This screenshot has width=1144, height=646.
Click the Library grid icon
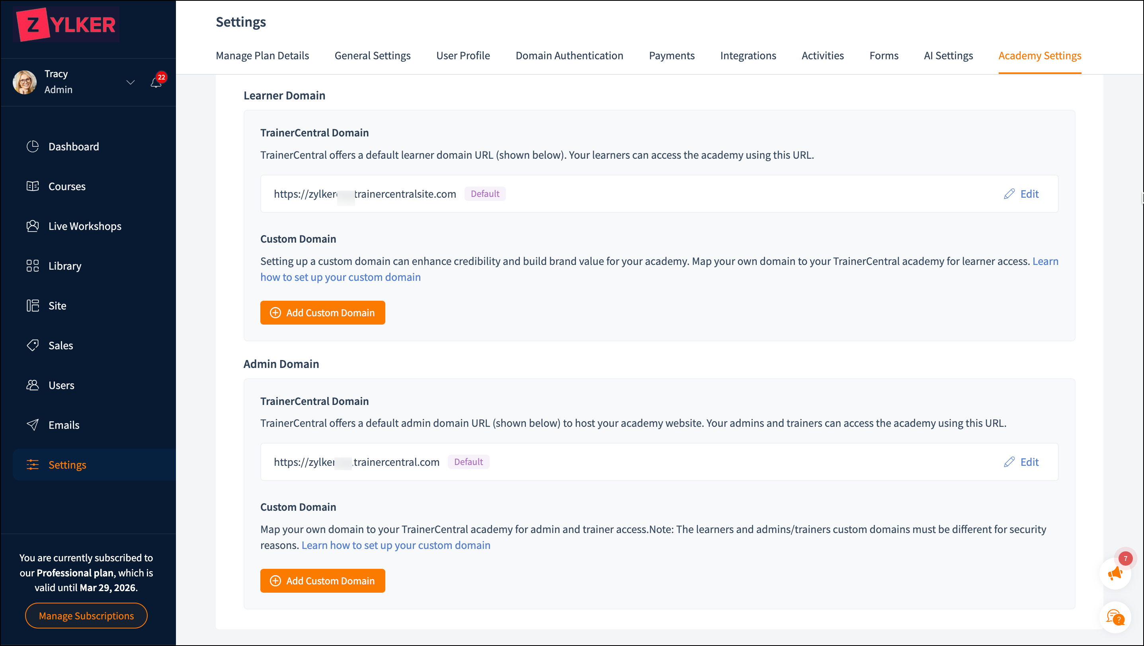coord(32,266)
